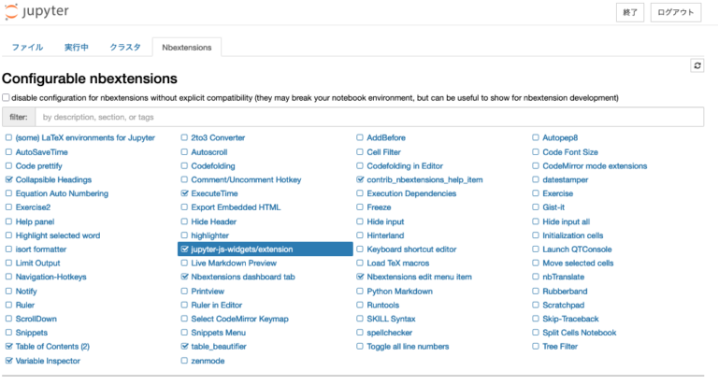
Task: Enable the Autopep8 extension checkbox
Action: [536, 137]
